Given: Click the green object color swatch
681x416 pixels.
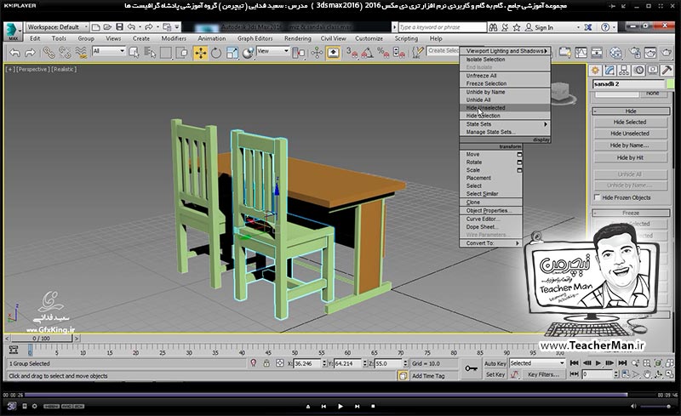Looking at the screenshot, I should click(x=671, y=84).
